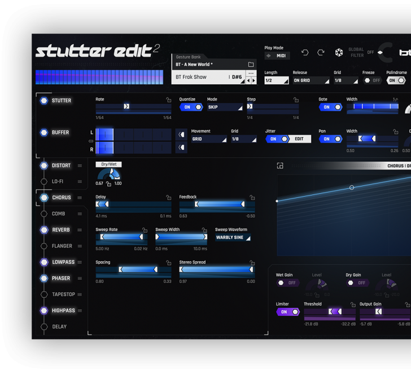
Task: Open the gesture bank folder icon
Action: click(x=251, y=64)
